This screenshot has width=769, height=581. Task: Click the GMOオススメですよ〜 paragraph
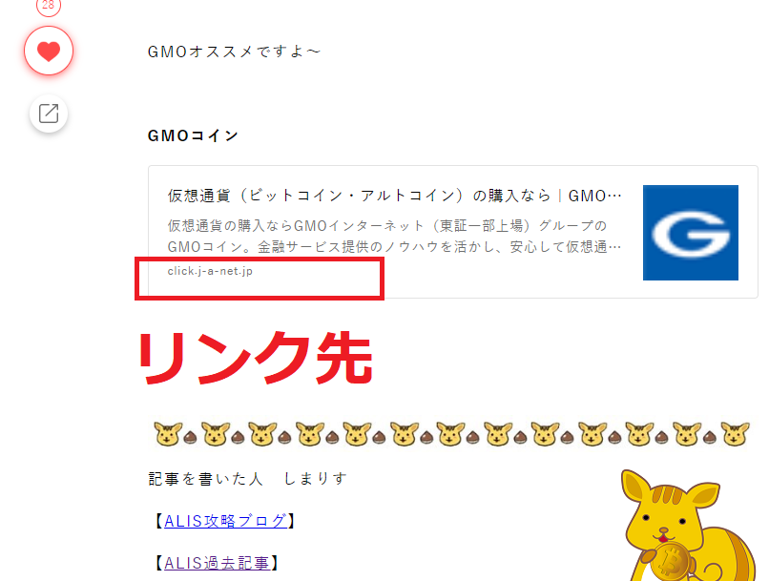click(x=234, y=52)
